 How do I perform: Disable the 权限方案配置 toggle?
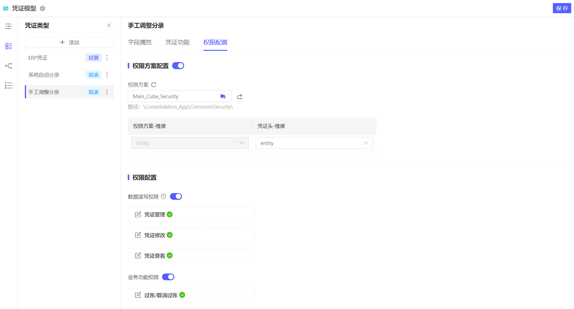178,66
